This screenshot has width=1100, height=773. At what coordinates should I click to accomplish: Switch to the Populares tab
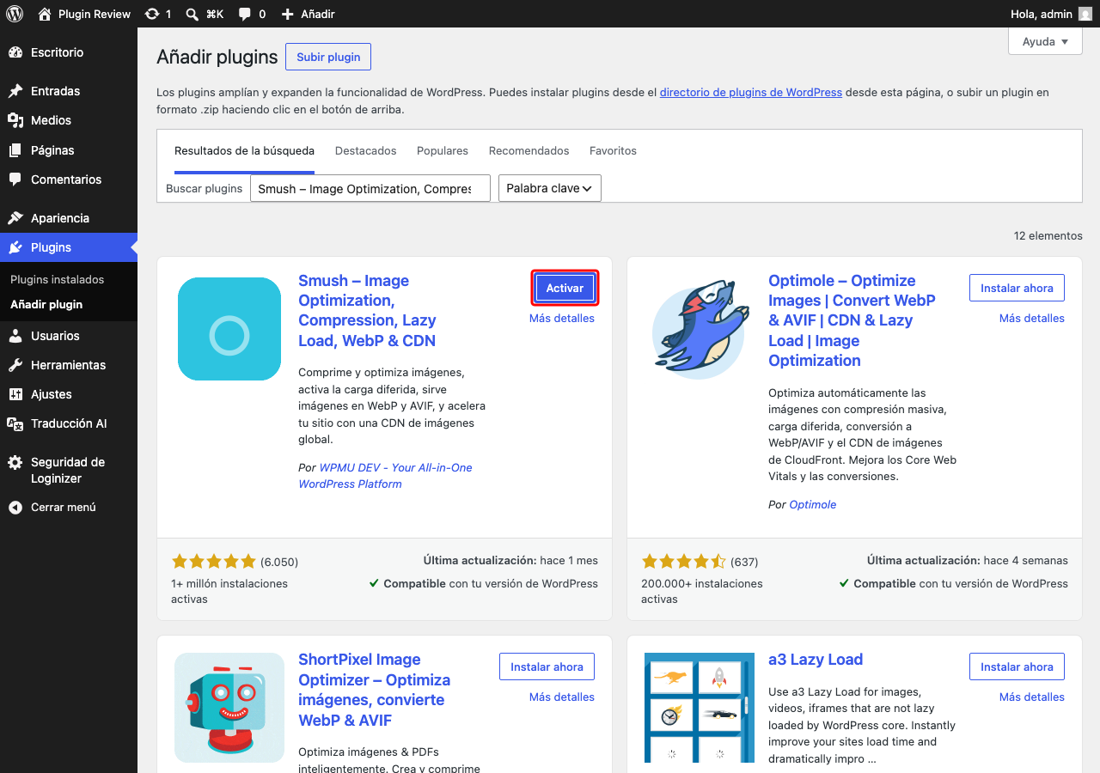tap(443, 151)
